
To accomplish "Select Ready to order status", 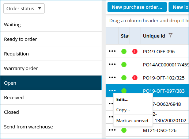I will tap(51, 39).
